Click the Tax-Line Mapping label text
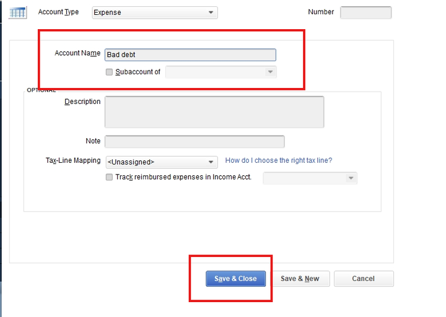 [x=73, y=160]
